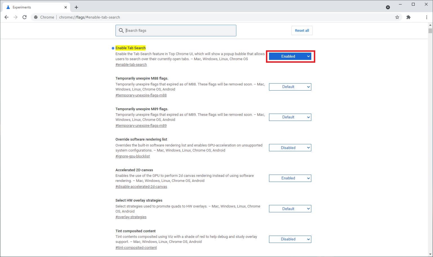Click the page scrollbar thumb

click(430, 31)
